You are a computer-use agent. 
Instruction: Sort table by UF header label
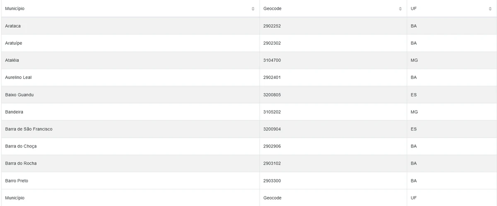(413, 9)
